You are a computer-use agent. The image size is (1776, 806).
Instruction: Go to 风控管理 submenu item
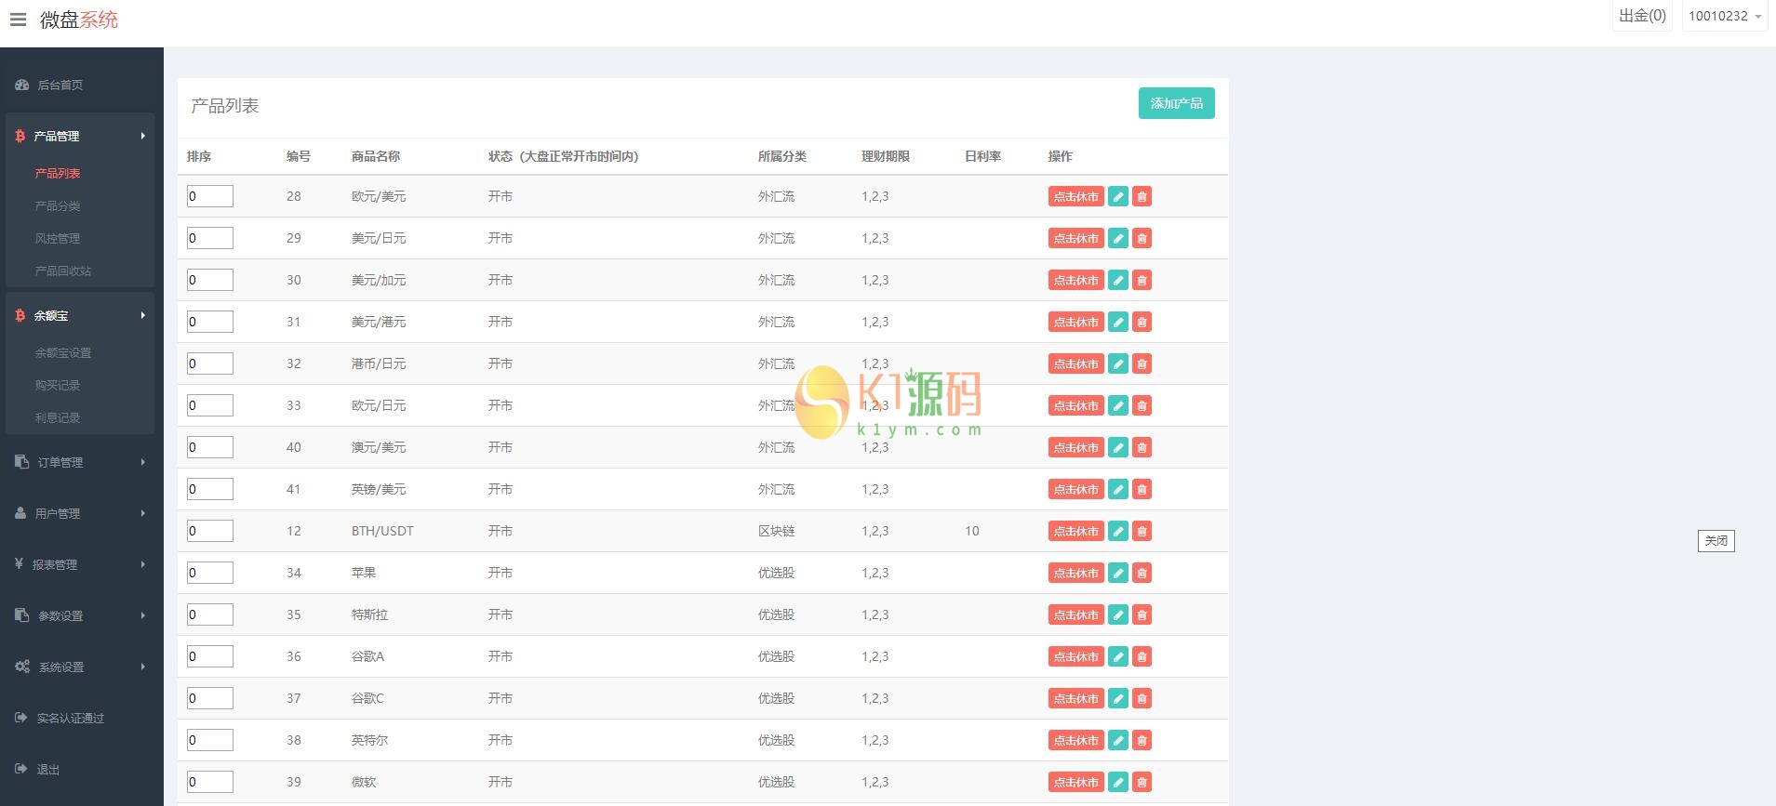click(x=58, y=238)
